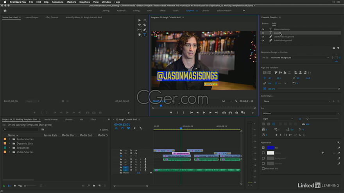344x193 pixels.
Task: Hide the @jasonmasisongs text layer
Action: click(x=263, y=29)
